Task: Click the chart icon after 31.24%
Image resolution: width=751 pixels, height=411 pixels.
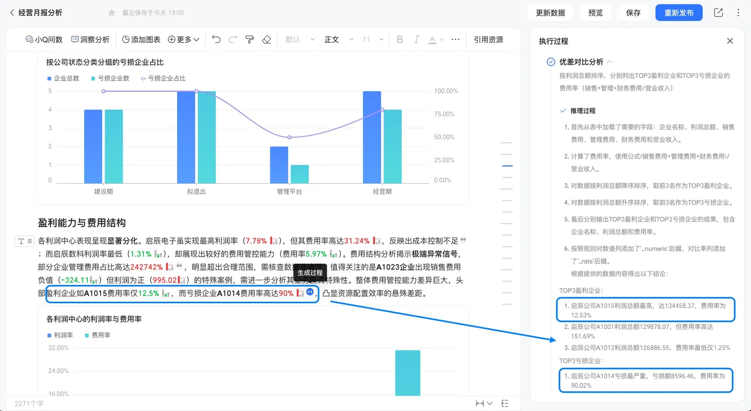Action: (377, 241)
